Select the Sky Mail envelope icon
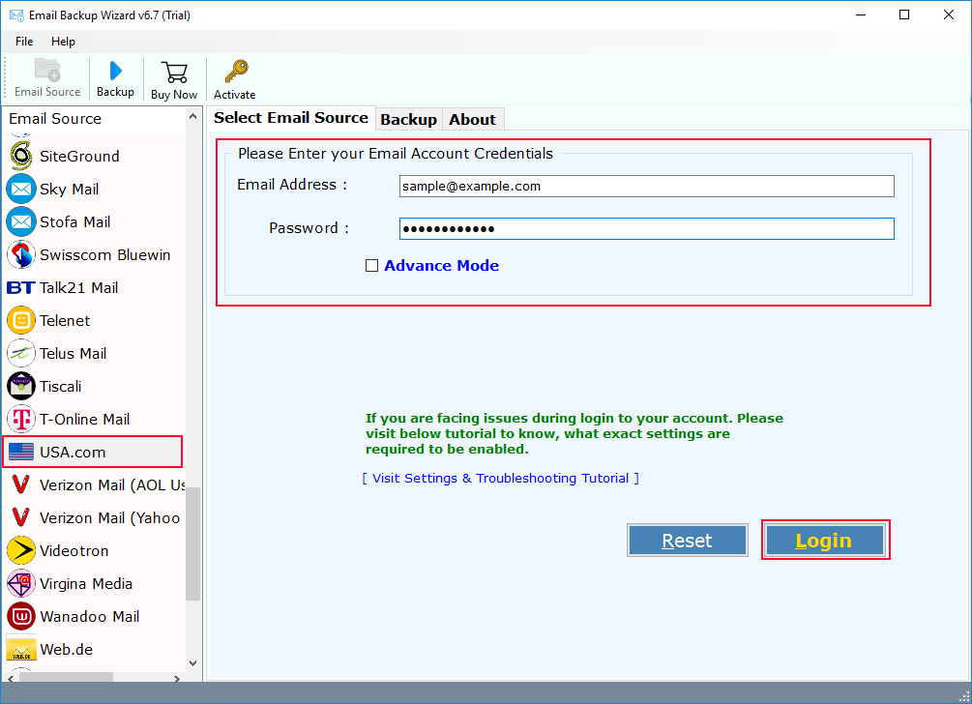Image resolution: width=972 pixels, height=704 pixels. tap(21, 189)
